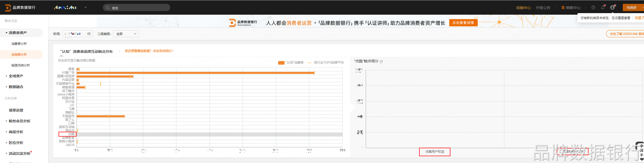Select 线下触点 touchpoint label

coord(68,91)
